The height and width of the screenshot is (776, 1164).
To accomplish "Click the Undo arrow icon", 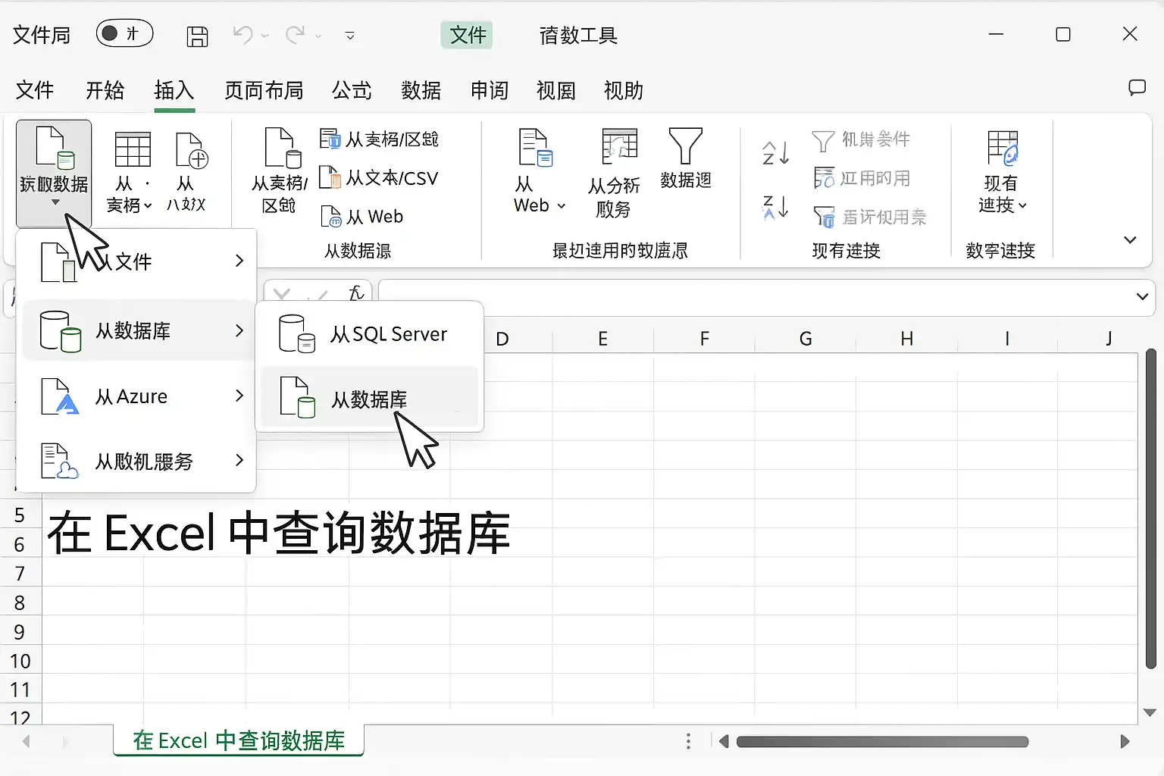I will tap(242, 35).
